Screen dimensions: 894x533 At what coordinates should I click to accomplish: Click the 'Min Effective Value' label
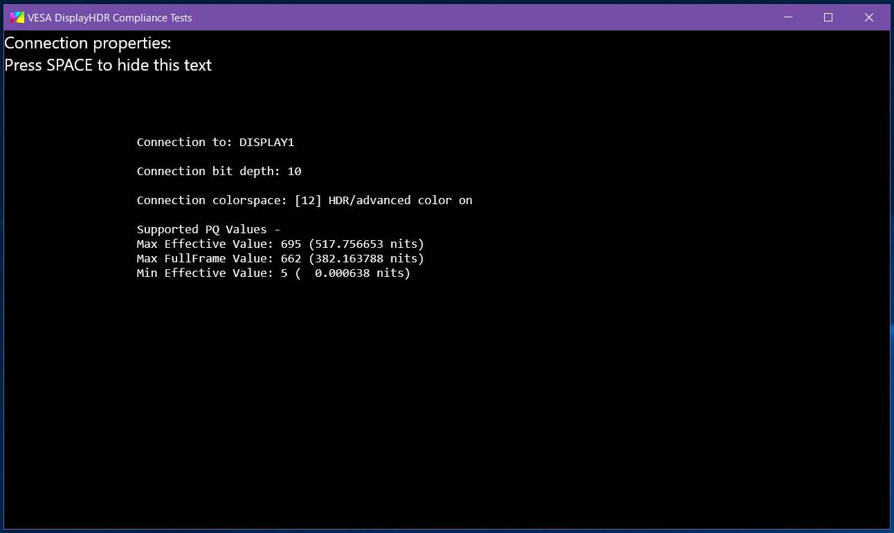click(x=206, y=273)
